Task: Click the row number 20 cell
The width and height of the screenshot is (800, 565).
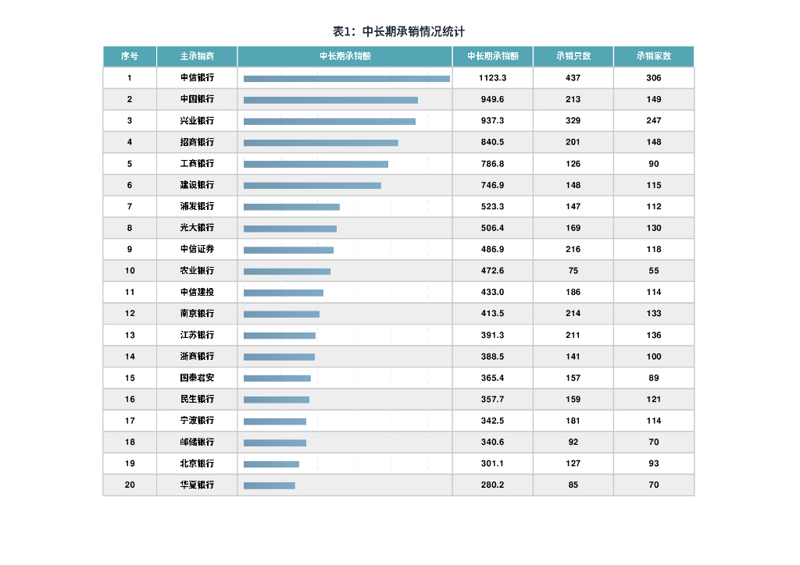Action: click(130, 485)
